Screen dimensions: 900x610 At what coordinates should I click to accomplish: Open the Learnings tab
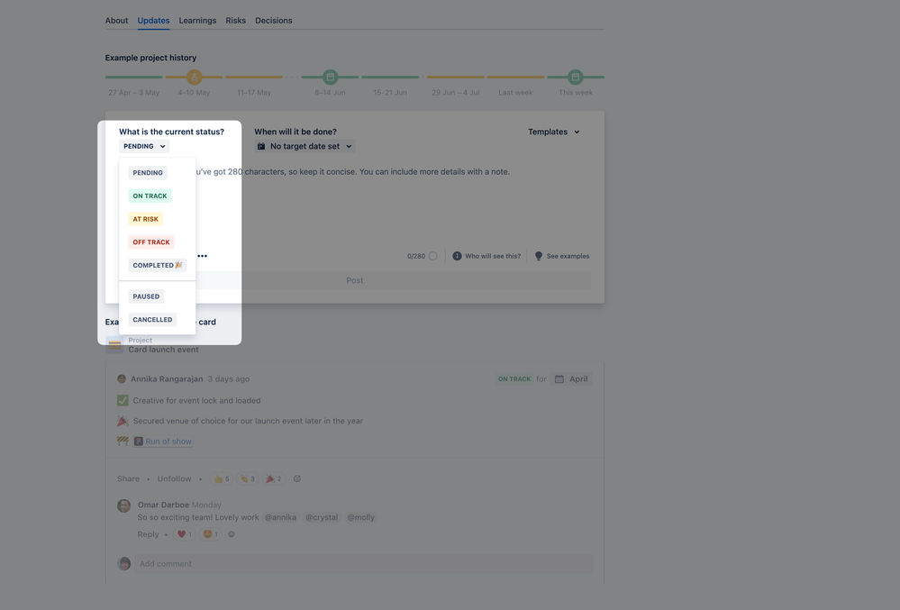tap(197, 21)
